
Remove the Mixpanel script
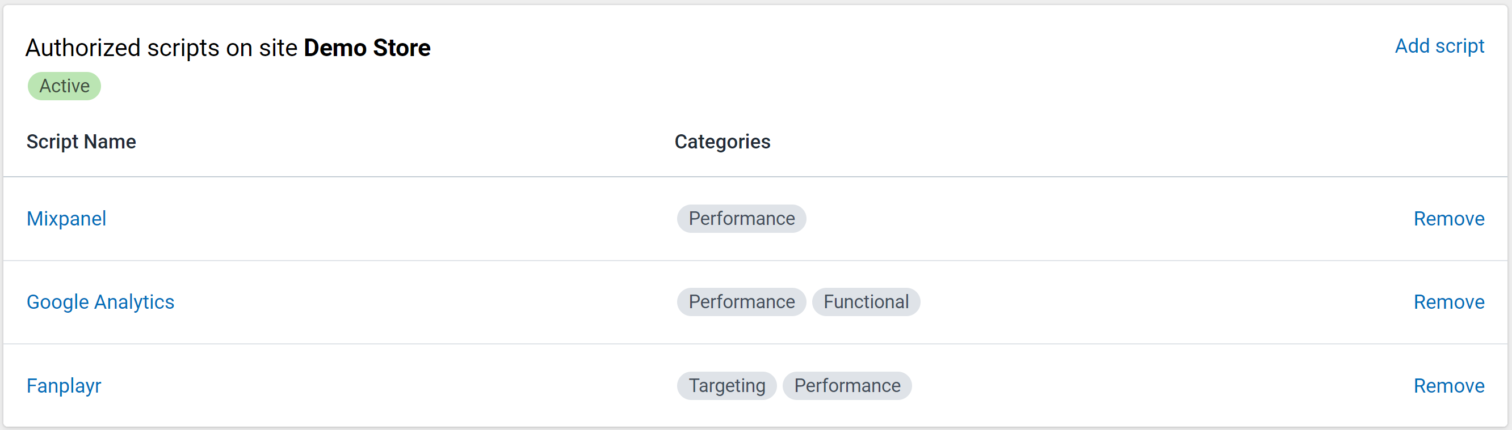point(1448,219)
